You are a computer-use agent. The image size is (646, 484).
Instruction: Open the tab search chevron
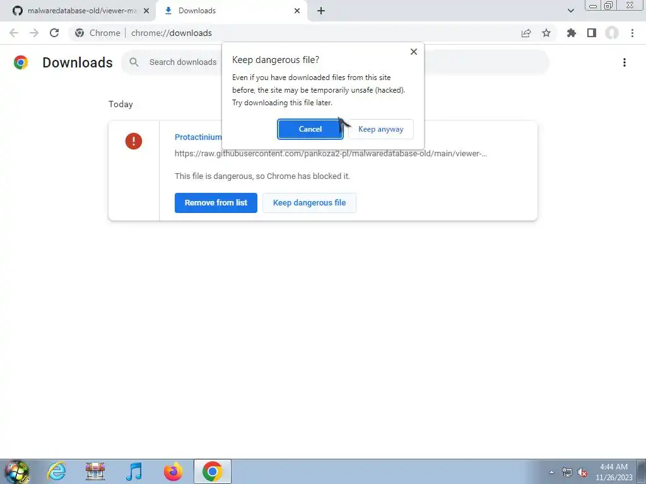click(x=570, y=11)
